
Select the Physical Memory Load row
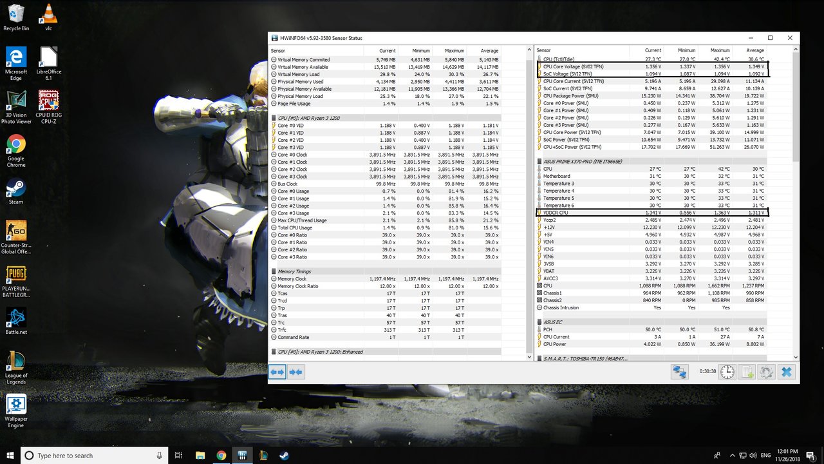385,96
